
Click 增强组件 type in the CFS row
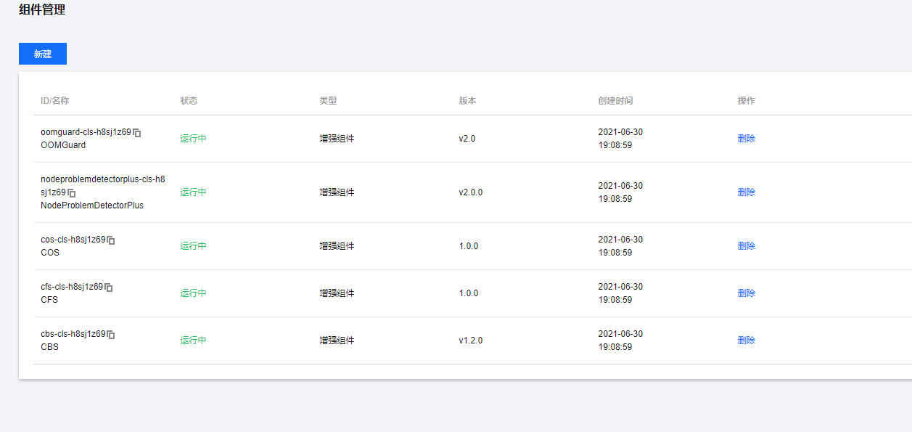pos(337,293)
